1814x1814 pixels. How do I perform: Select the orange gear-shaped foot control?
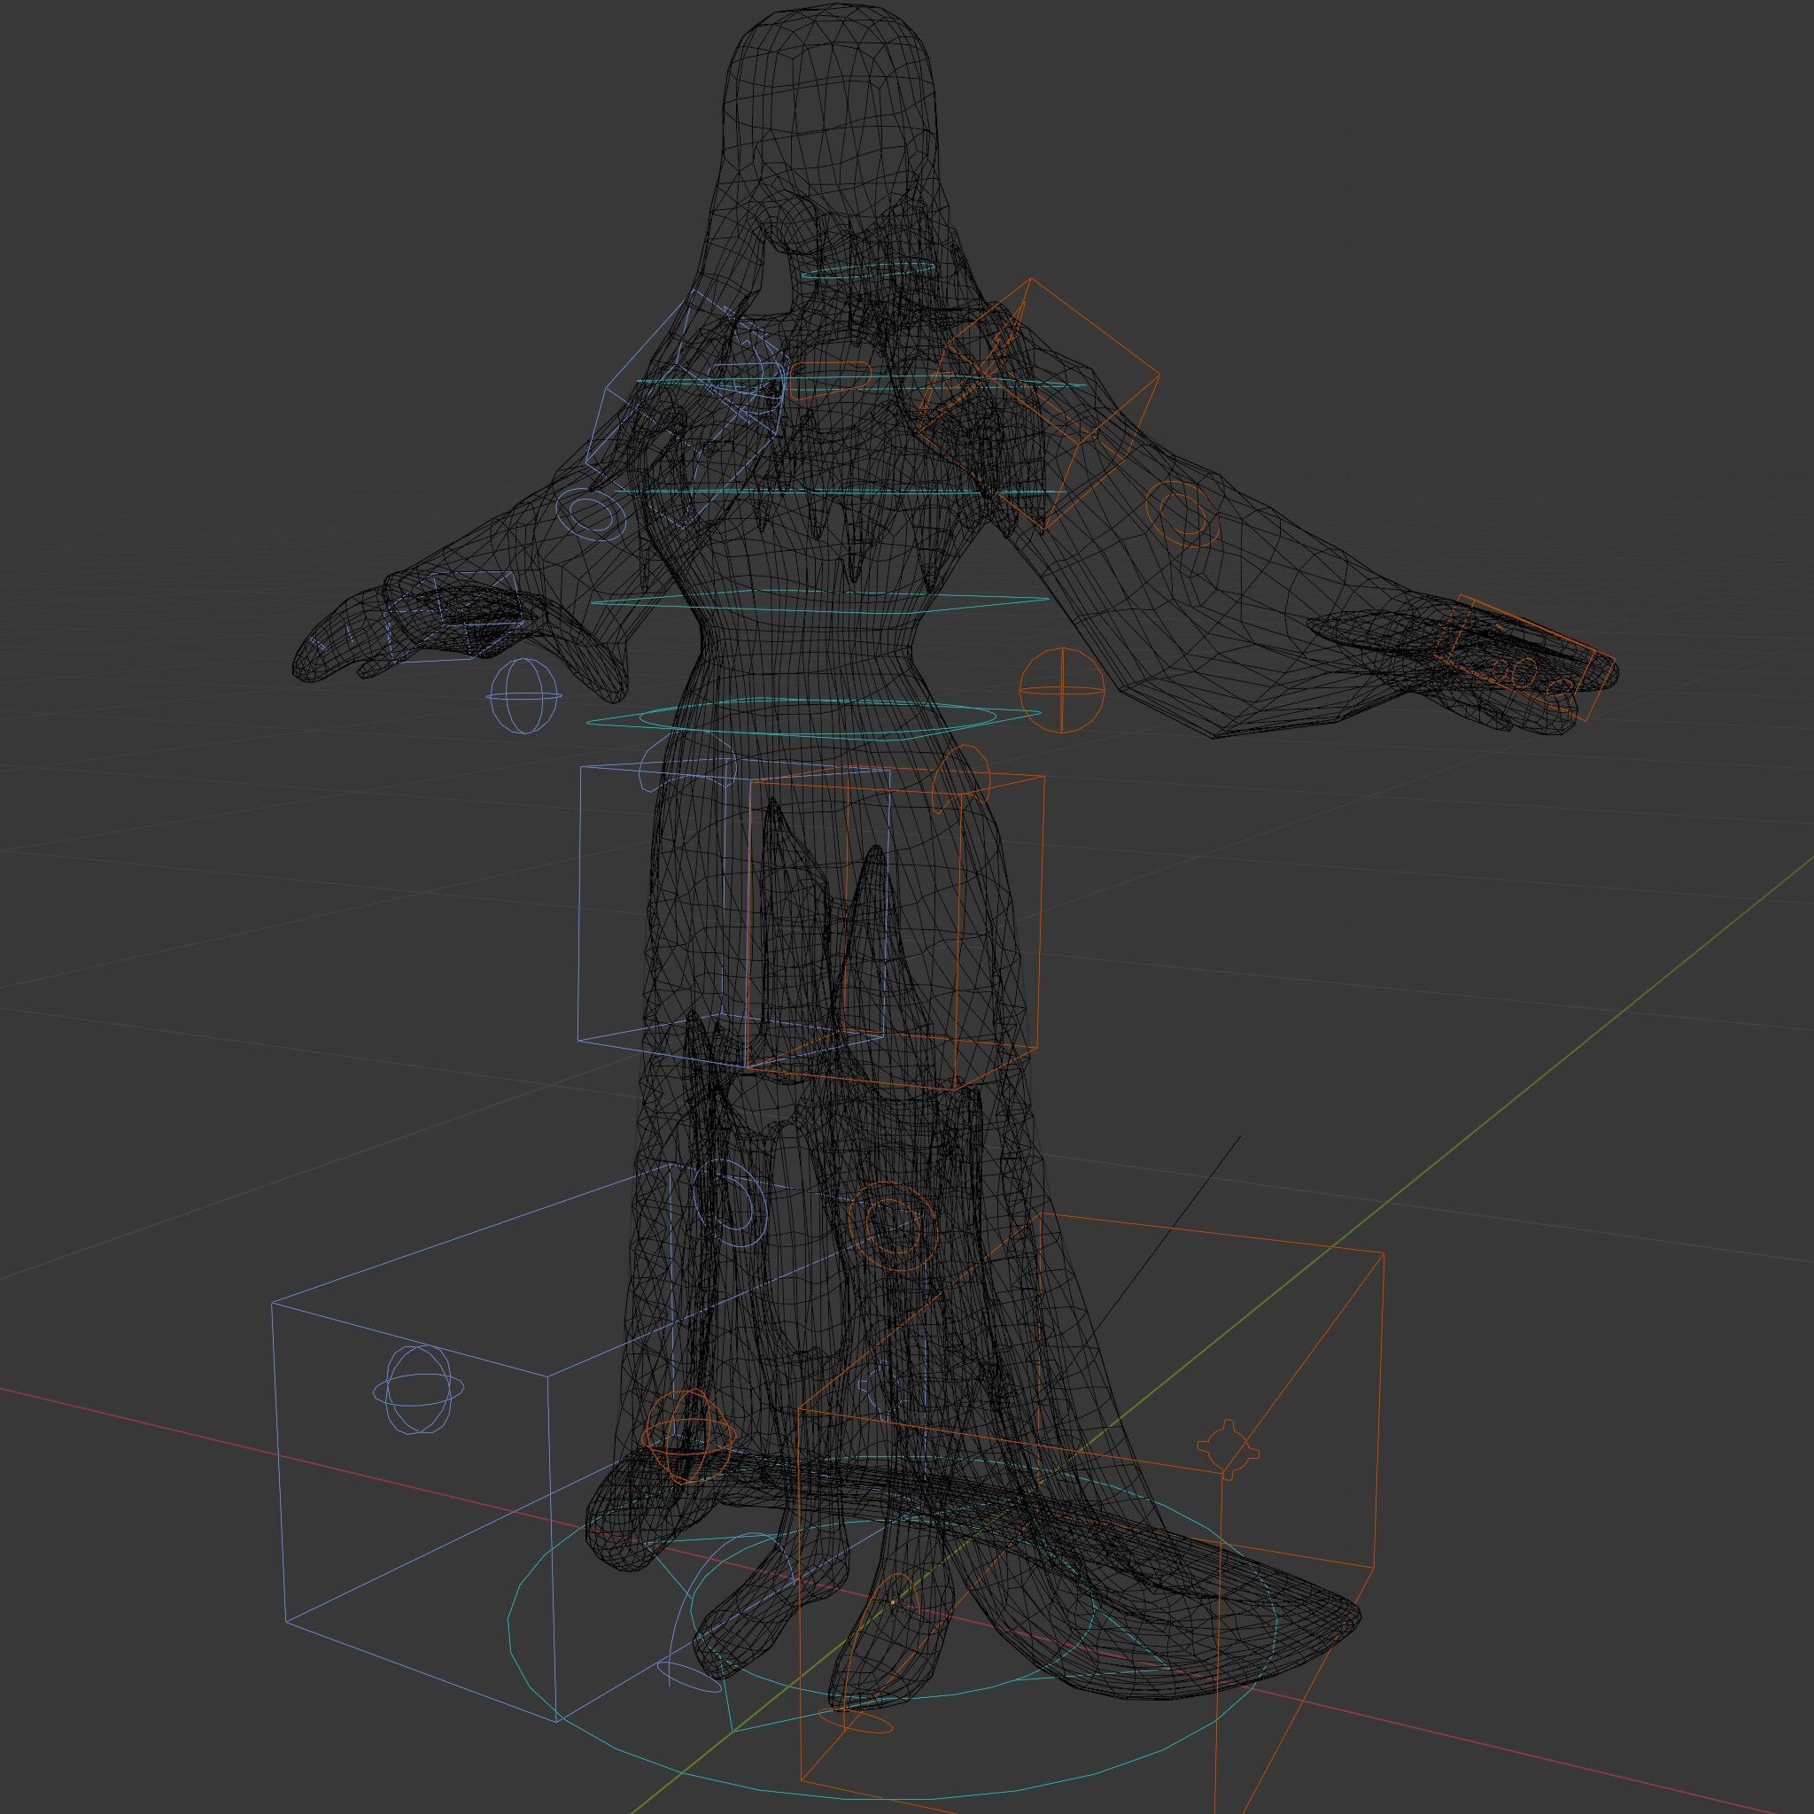tap(1229, 1449)
